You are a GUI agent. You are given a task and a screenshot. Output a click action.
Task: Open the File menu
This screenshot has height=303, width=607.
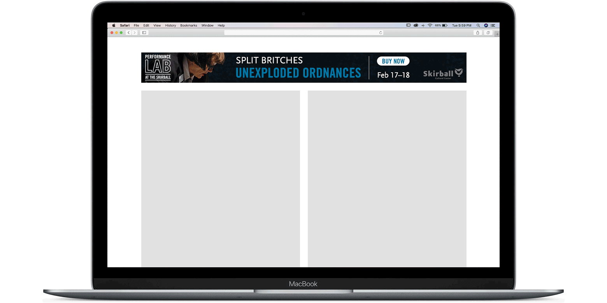click(x=136, y=25)
